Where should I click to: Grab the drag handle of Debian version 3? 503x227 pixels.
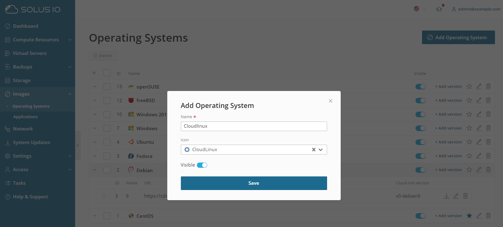click(104, 196)
